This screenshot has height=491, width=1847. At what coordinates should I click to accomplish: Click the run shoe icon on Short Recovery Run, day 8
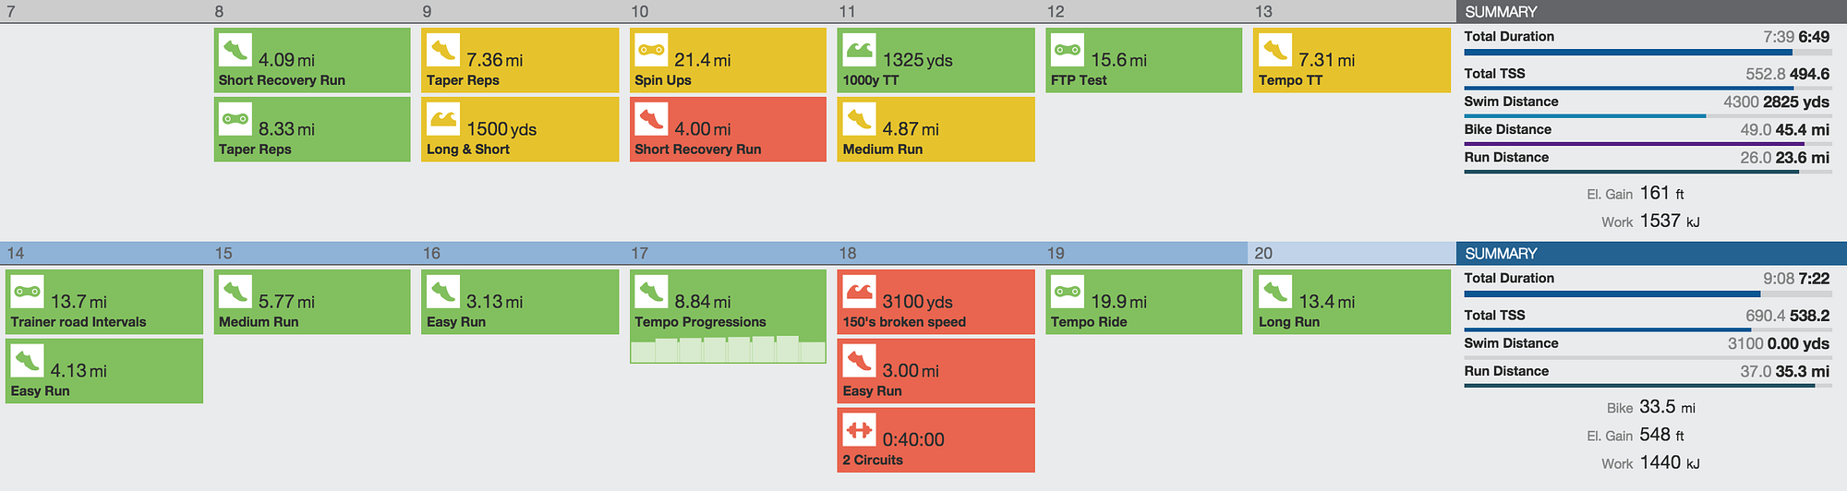click(x=235, y=50)
